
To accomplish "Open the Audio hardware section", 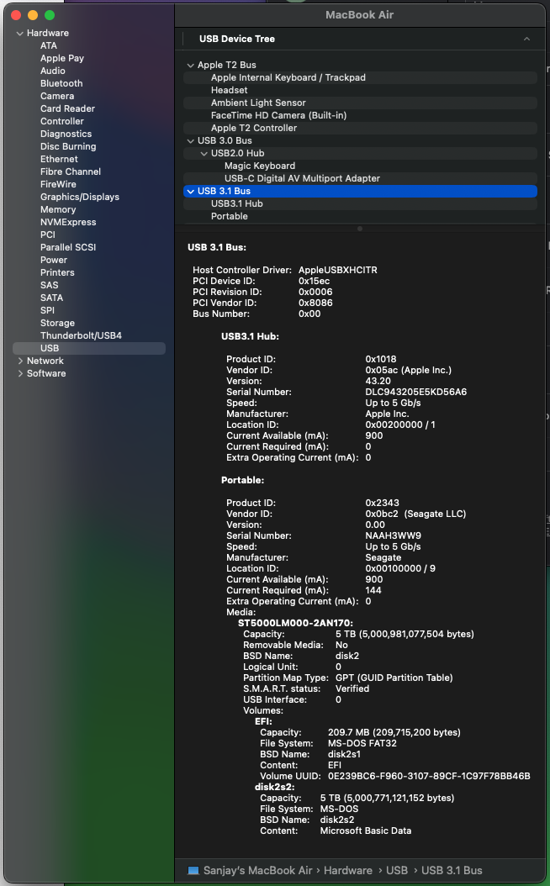I will [53, 71].
